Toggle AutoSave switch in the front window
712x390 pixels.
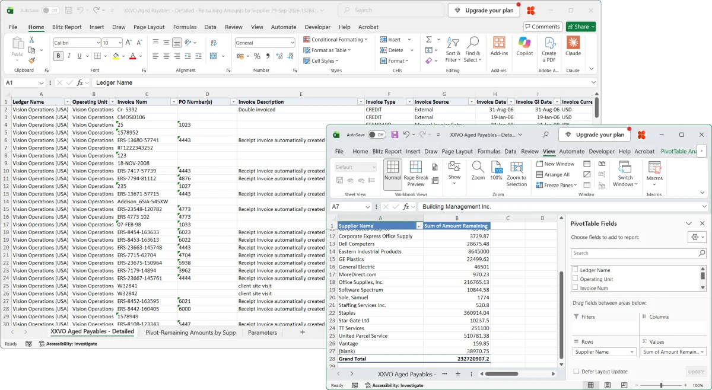pos(377,135)
